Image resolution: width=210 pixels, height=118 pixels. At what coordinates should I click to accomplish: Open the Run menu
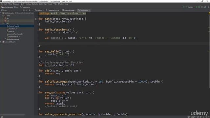pos(46,4)
